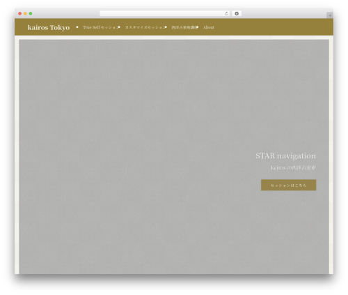348x295 pixels.
Task: Open the カスタマイズセッション menu
Action: coord(145,27)
